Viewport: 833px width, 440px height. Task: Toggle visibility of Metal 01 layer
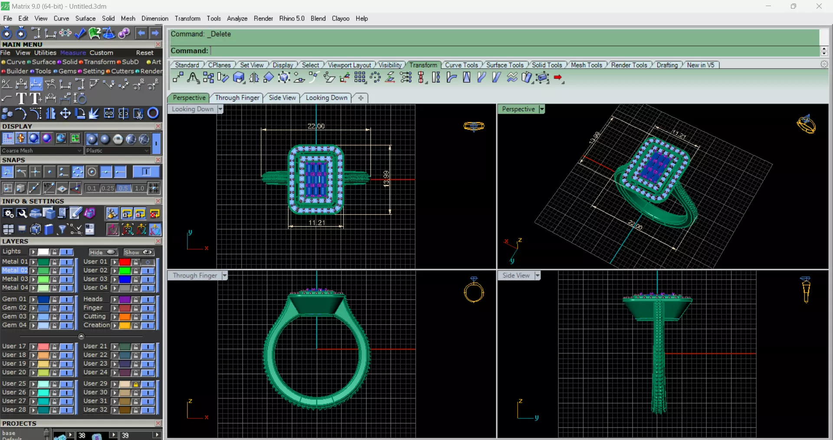pyautogui.click(x=66, y=262)
